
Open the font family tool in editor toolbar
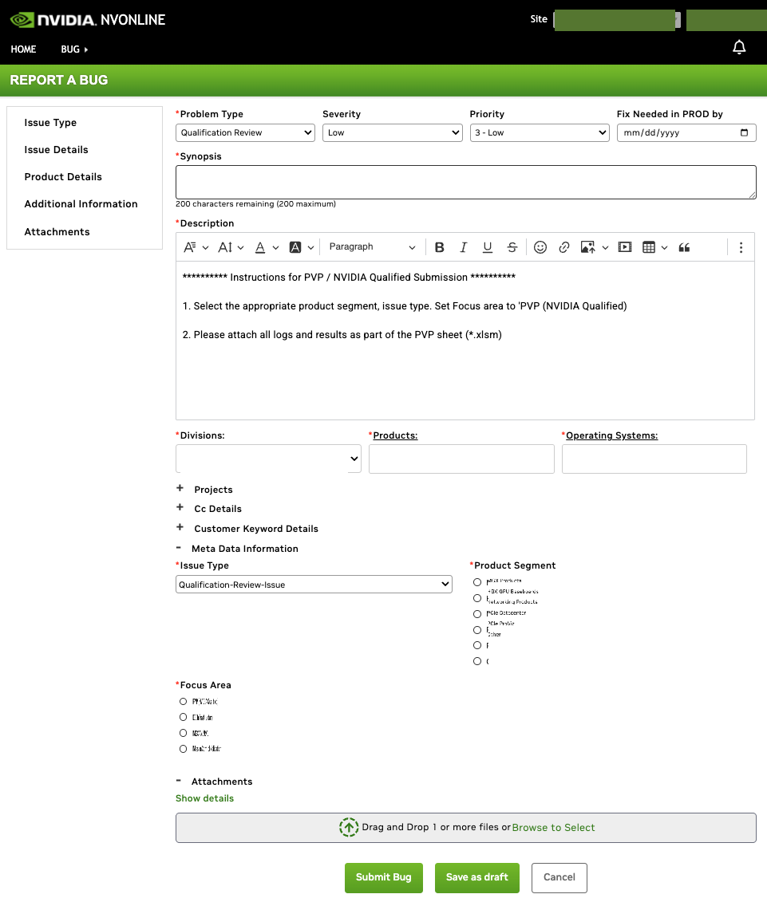click(x=196, y=247)
